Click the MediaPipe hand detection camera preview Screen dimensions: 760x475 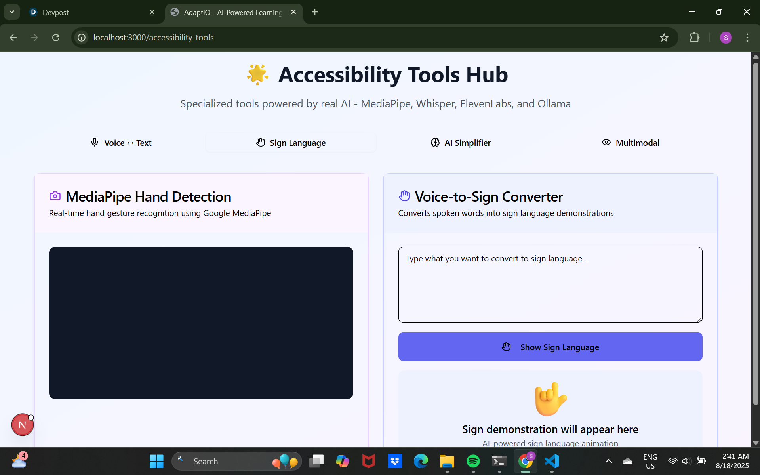[201, 323]
